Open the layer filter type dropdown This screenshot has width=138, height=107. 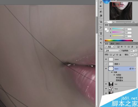pos(110,47)
